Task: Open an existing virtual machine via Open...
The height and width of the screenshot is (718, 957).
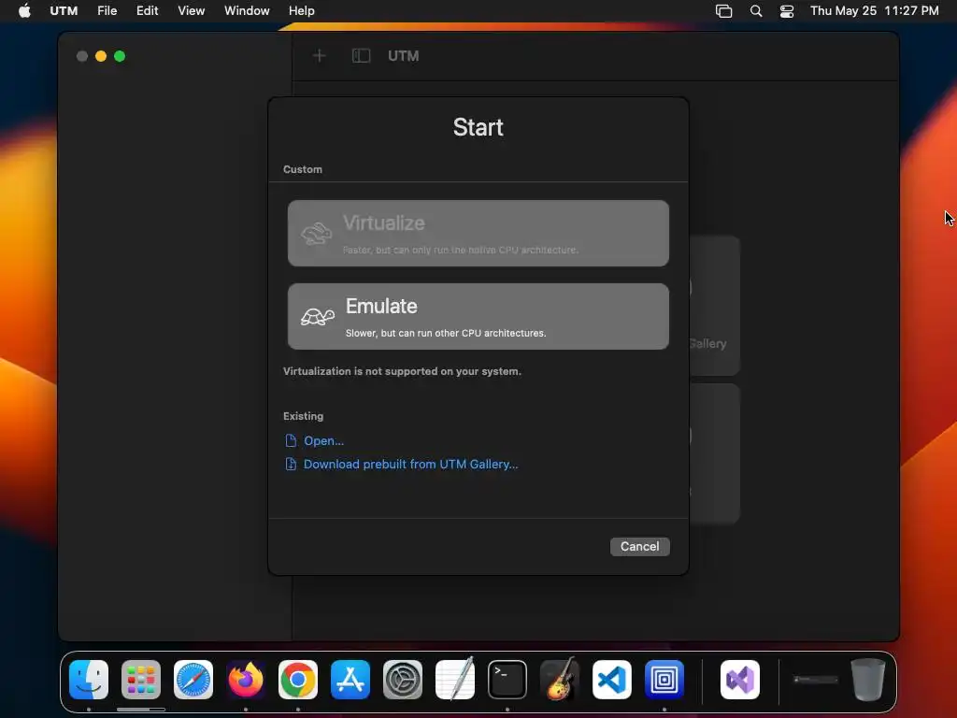Action: coord(323,441)
